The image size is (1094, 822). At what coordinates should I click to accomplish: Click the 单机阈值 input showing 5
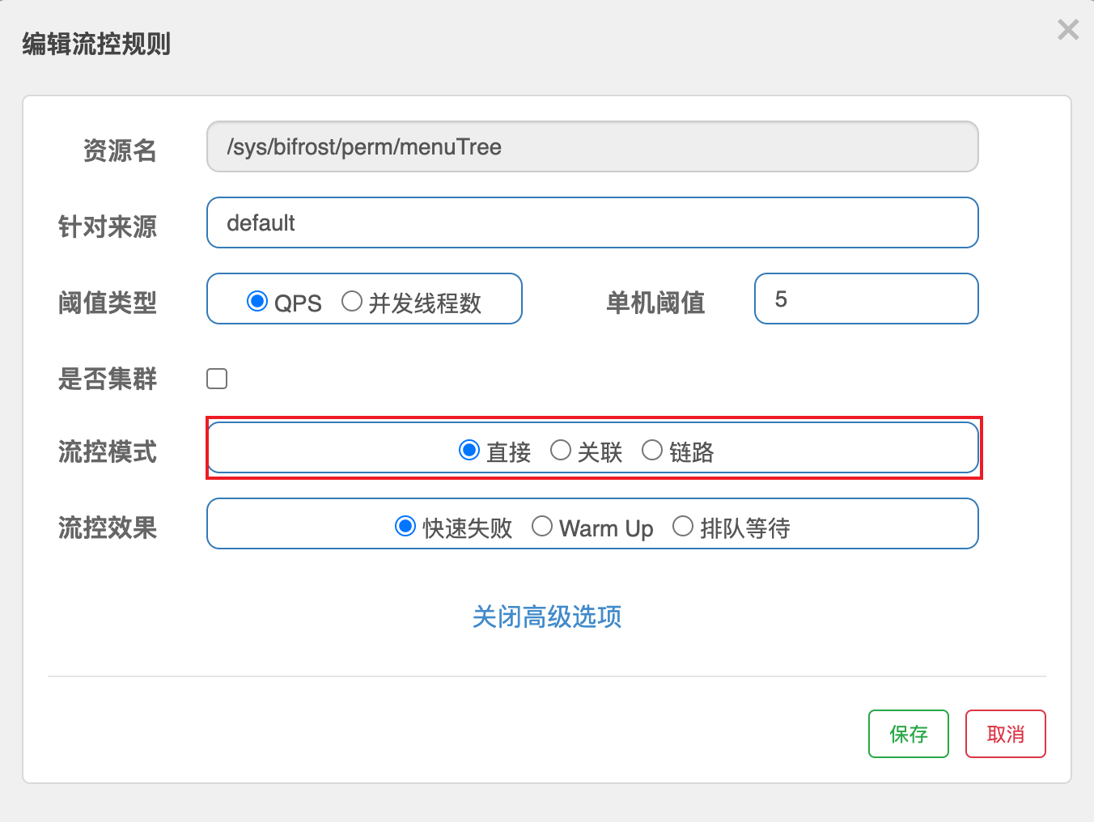click(x=866, y=299)
